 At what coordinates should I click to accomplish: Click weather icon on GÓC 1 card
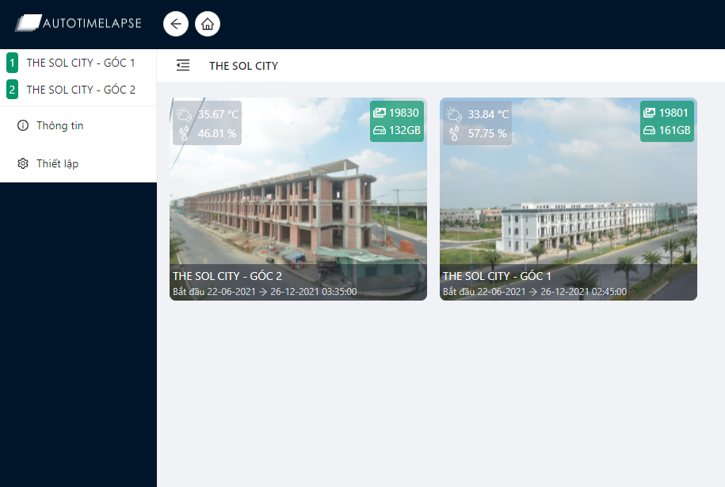pos(454,114)
